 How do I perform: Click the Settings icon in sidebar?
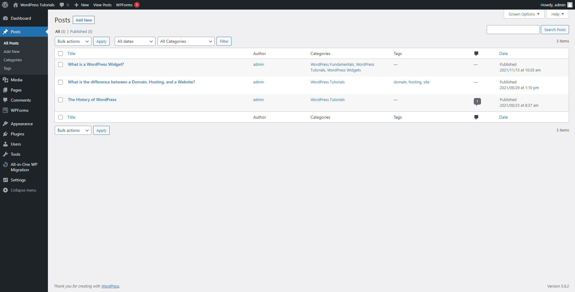[x=5, y=180]
